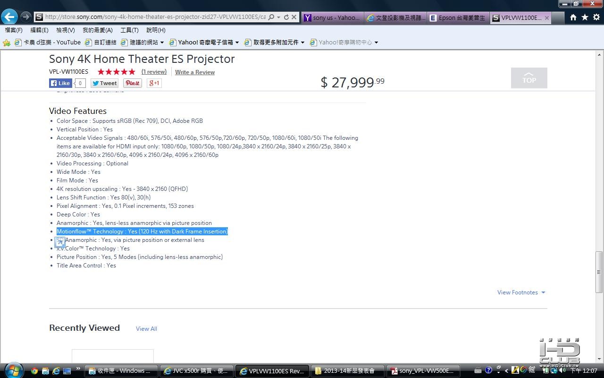This screenshot has height=378, width=604.
Task: Click View All recently viewed link
Action: pyautogui.click(x=146, y=329)
